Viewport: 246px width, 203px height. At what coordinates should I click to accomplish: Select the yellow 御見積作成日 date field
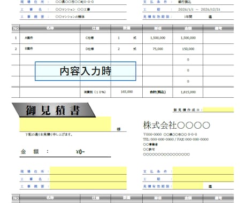pyautogui.click(x=218, y=110)
